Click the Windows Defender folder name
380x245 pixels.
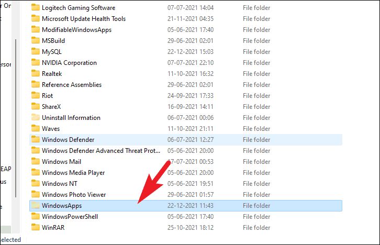click(68, 140)
